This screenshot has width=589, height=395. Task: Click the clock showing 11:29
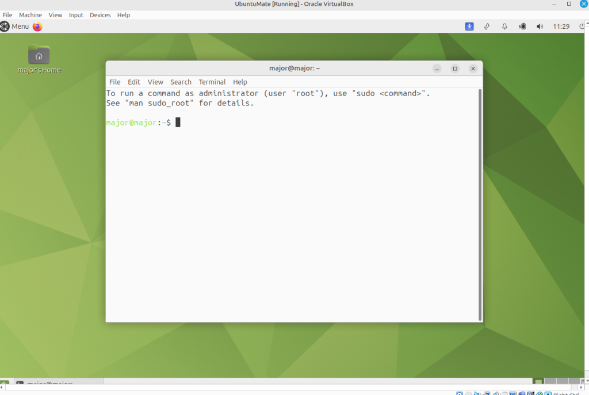coord(561,26)
